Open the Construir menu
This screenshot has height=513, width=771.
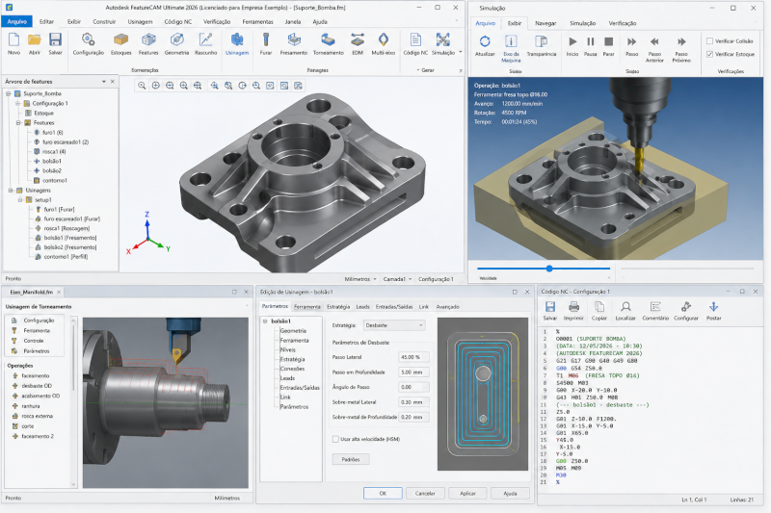pos(104,21)
